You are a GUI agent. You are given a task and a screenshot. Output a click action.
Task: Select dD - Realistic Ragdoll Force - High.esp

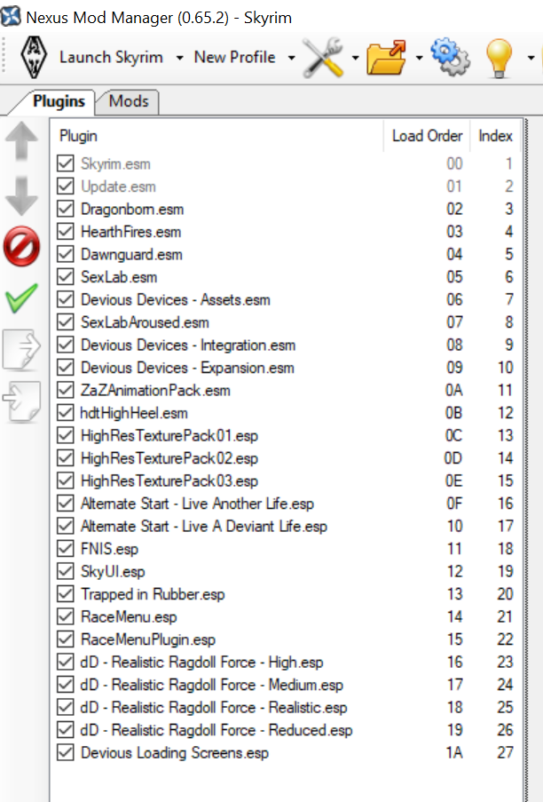[x=286, y=662]
